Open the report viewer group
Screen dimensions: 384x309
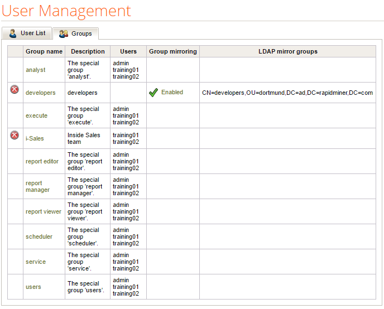click(44, 212)
